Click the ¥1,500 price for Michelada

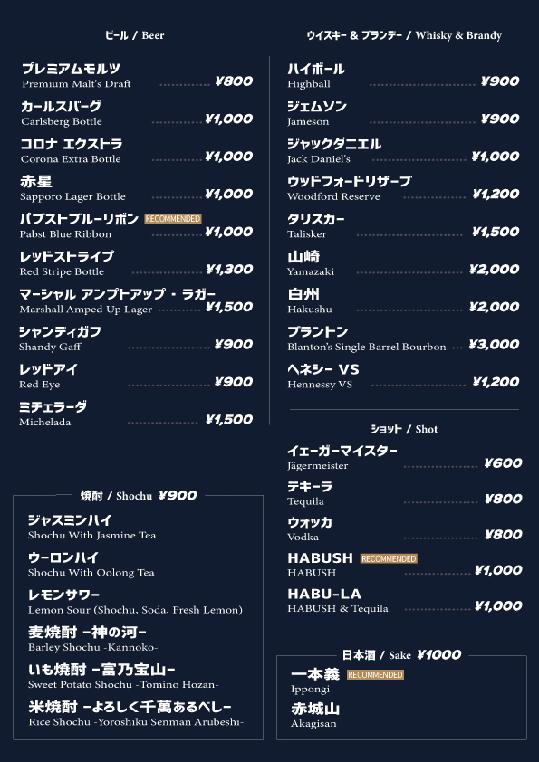coord(228,419)
